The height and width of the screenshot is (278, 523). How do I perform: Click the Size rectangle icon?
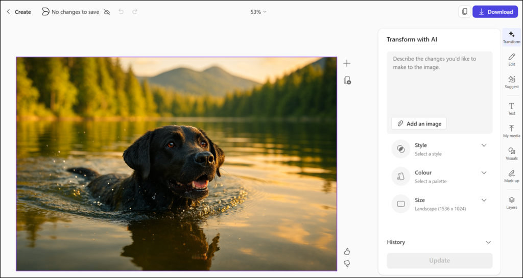click(x=401, y=204)
